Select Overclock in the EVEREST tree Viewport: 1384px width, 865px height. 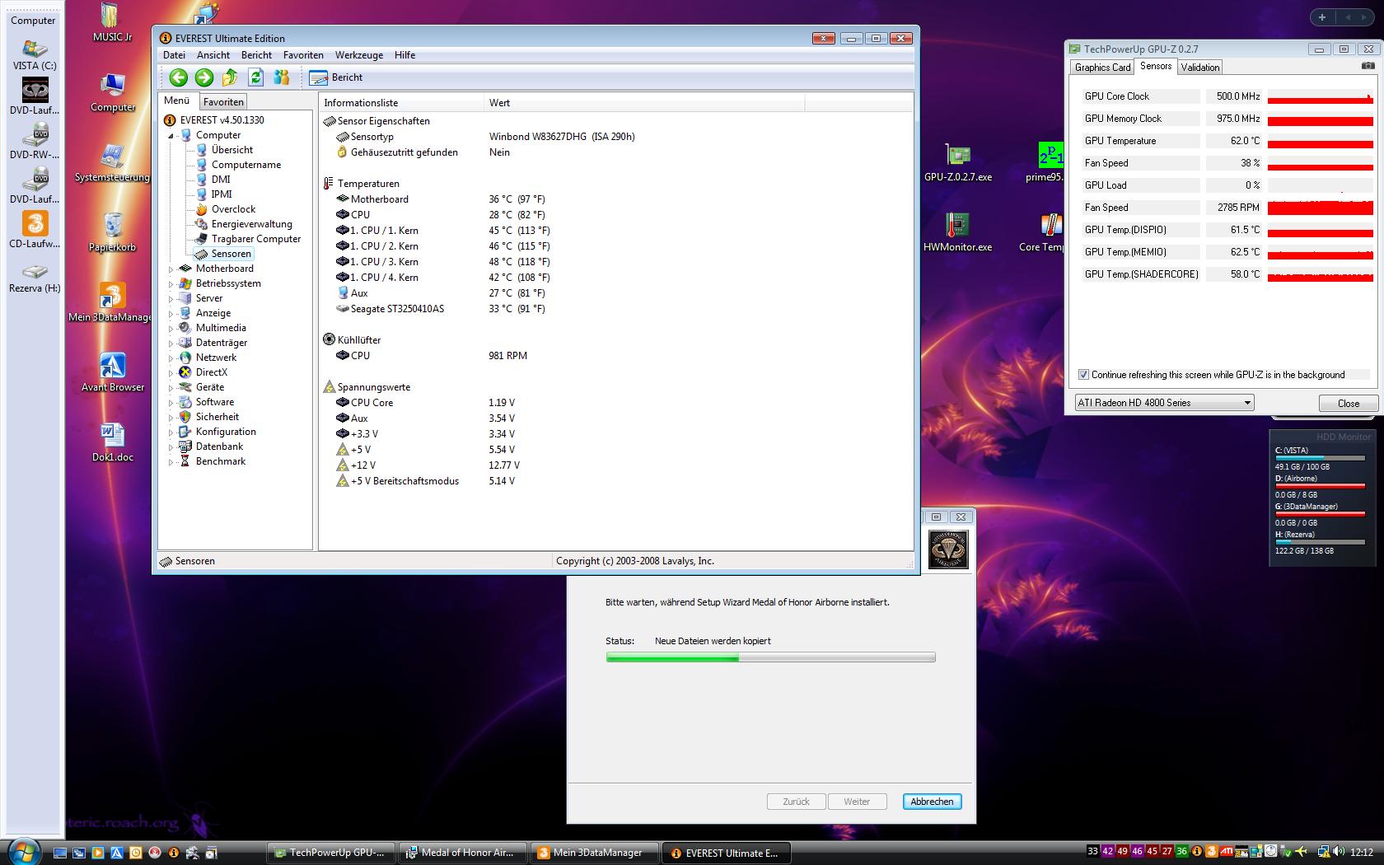point(233,209)
